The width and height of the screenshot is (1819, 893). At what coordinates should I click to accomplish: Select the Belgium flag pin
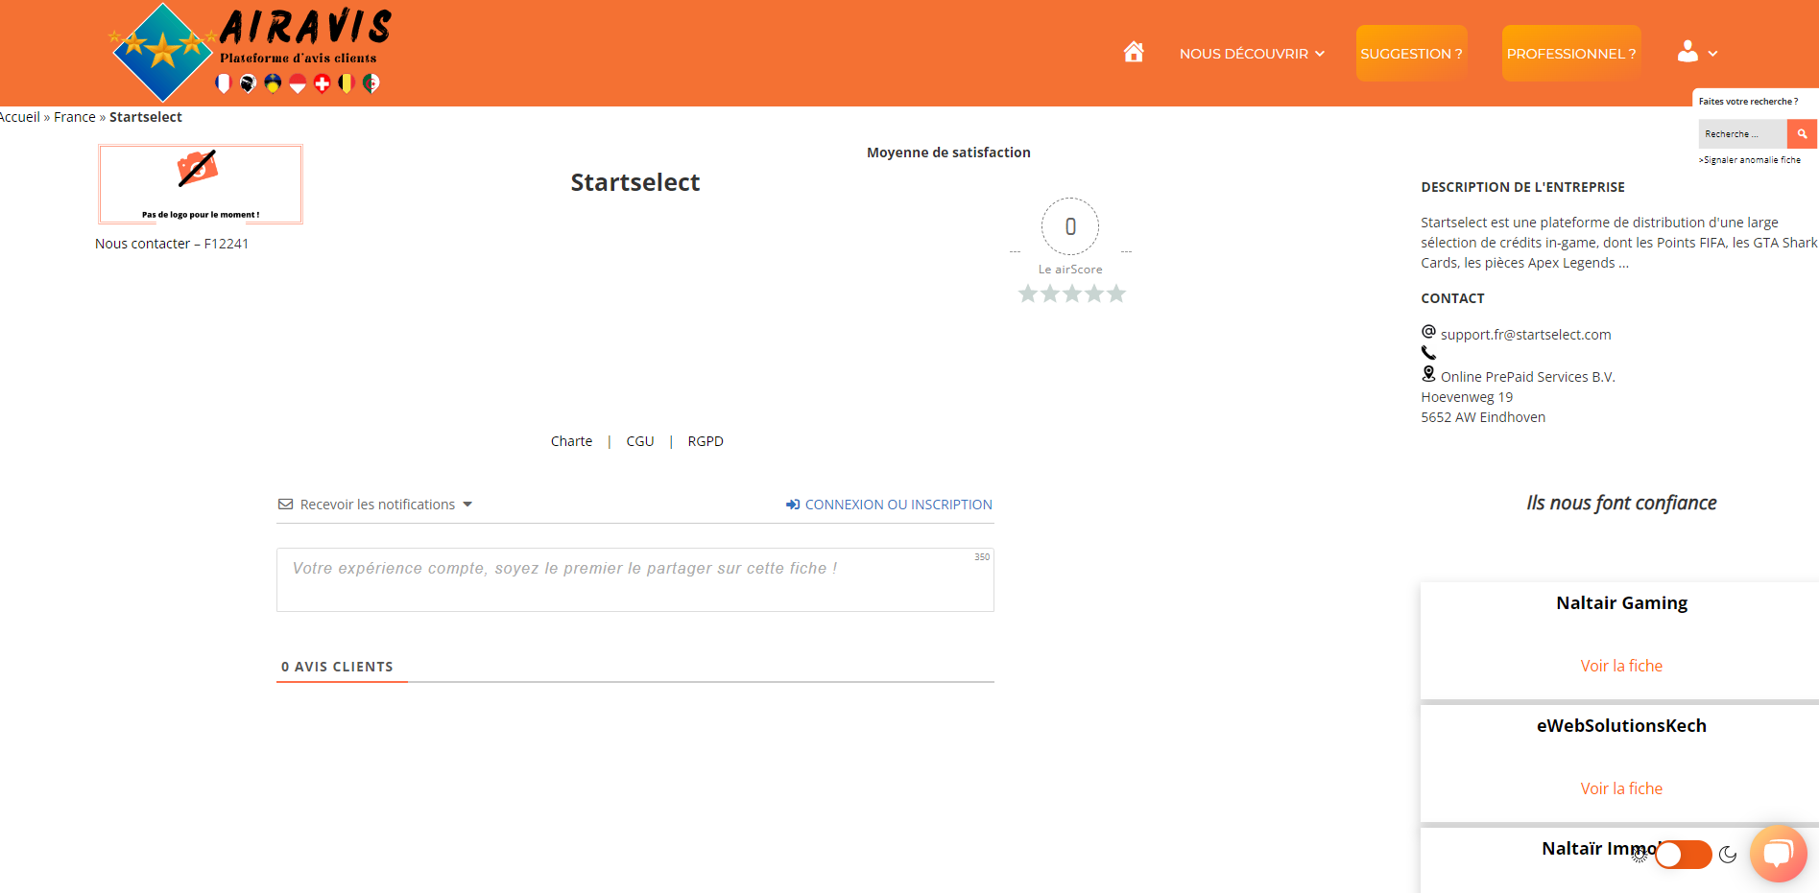click(347, 83)
